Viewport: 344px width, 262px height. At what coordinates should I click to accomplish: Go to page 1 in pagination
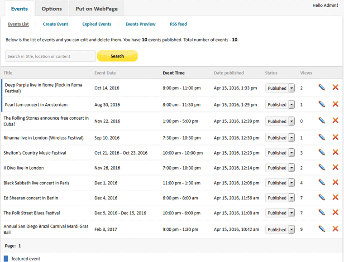click(19, 246)
